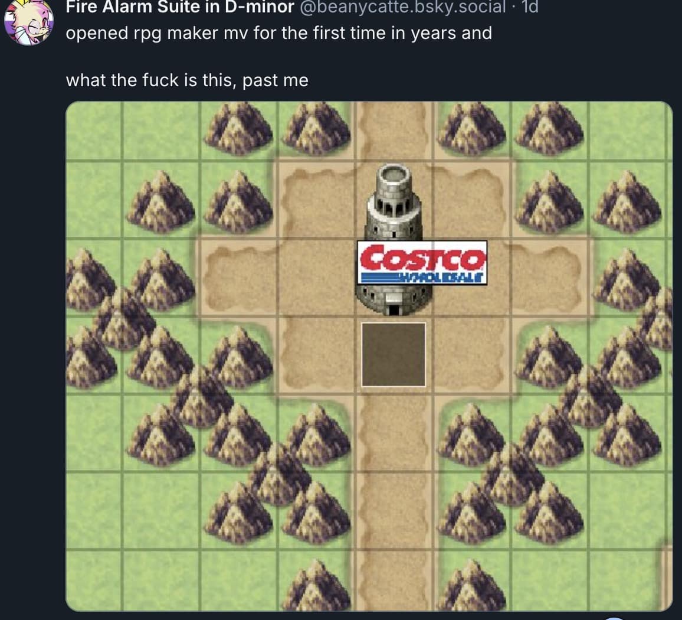
Task: Click the dark brown square tile below tower
Action: click(394, 354)
